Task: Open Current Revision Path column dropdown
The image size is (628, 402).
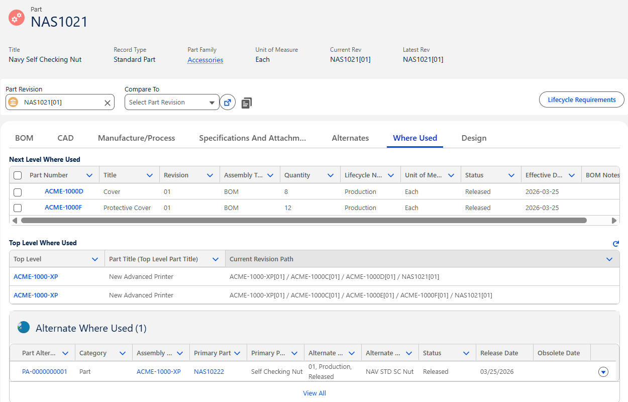Action: pos(609,259)
